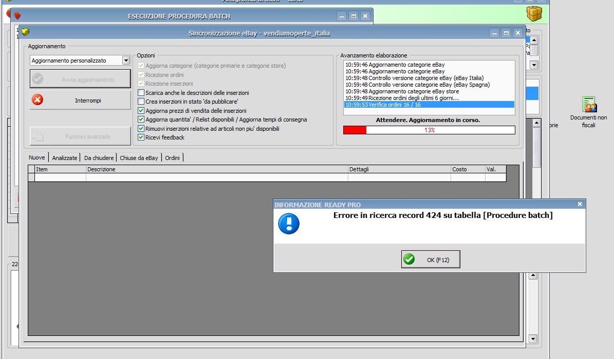Image resolution: width=614 pixels, height=359 pixels.
Task: Maximize the Sincronizzazione eBay window
Action: (506, 33)
